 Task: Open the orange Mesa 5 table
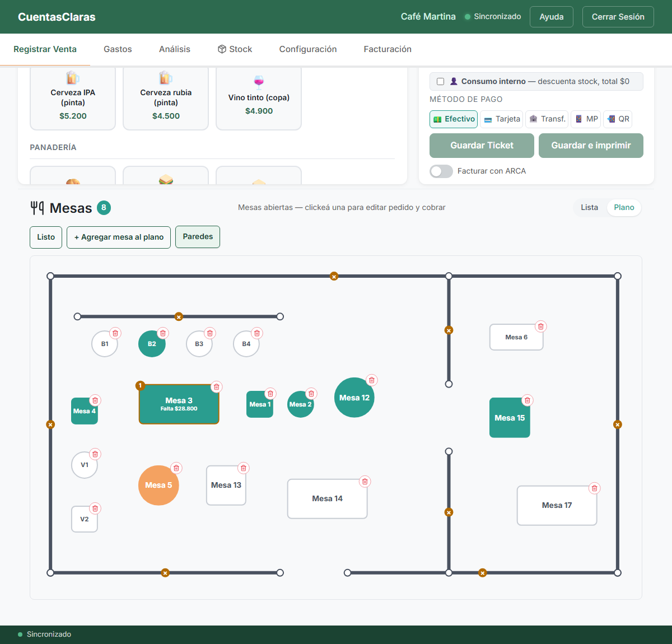(x=158, y=486)
